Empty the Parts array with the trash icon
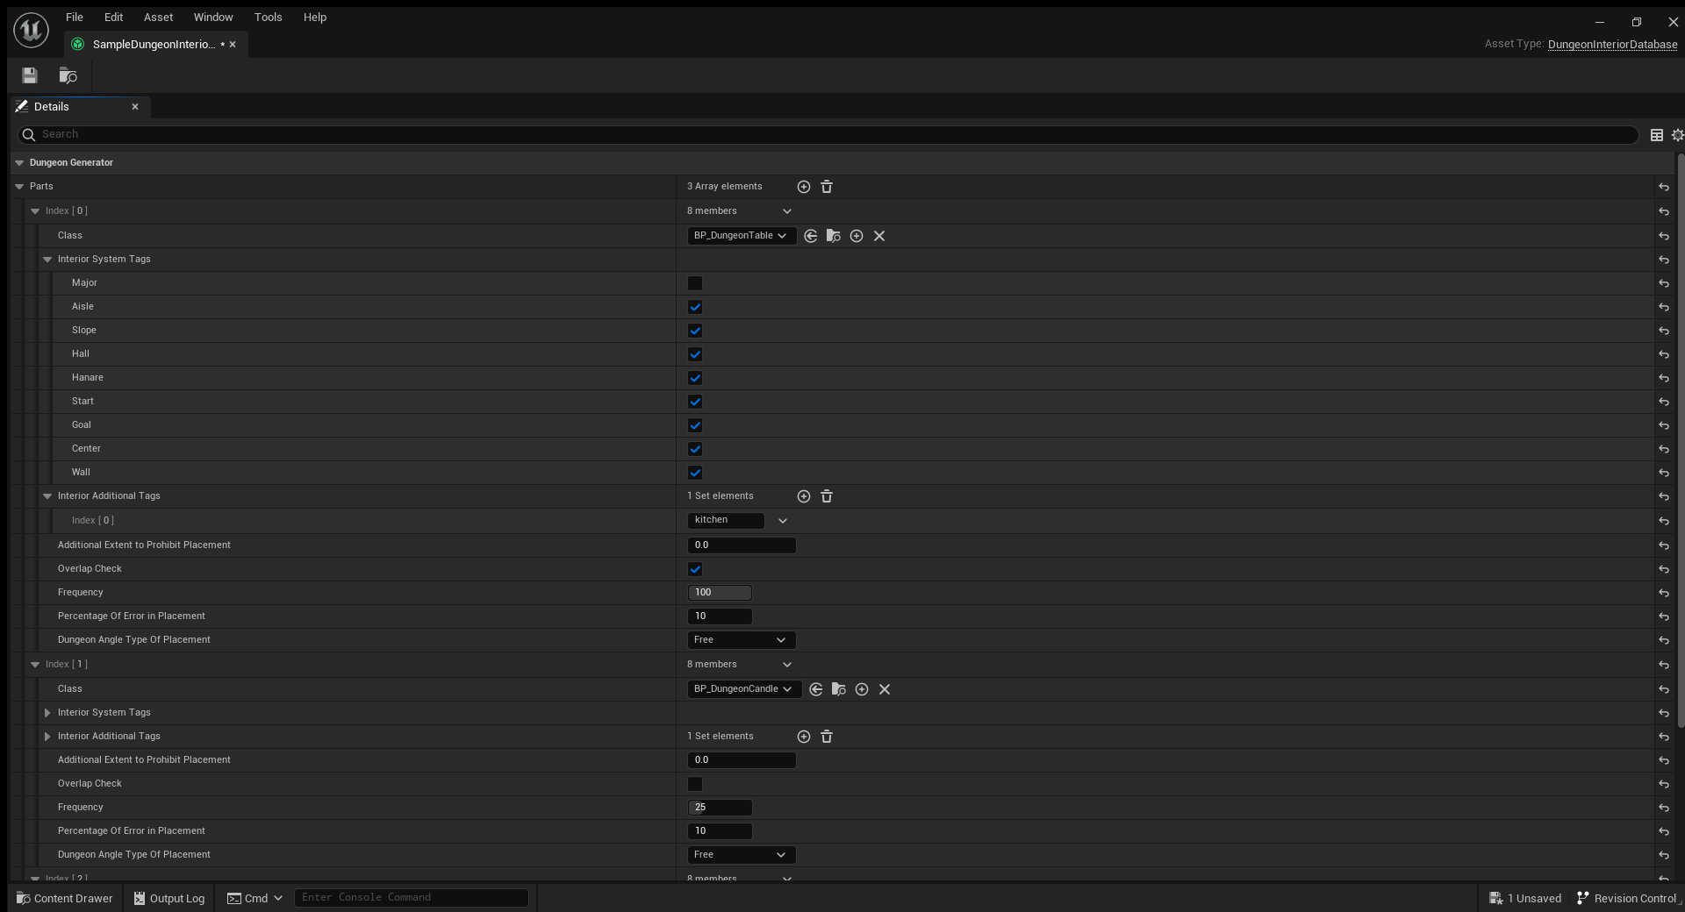This screenshot has width=1685, height=912. click(827, 187)
